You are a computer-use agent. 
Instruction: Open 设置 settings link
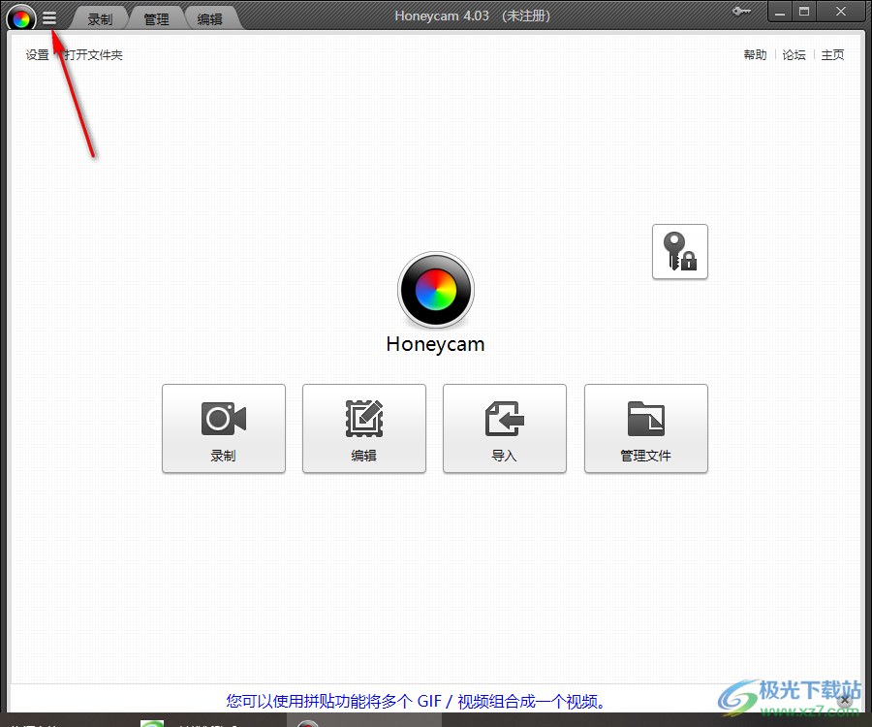[x=37, y=54]
